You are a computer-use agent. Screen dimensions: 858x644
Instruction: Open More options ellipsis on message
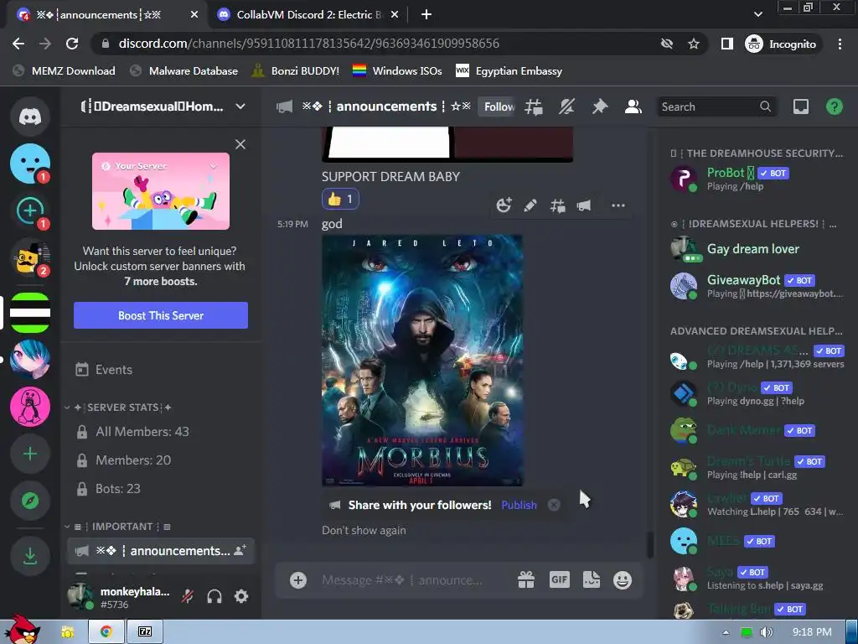(618, 205)
